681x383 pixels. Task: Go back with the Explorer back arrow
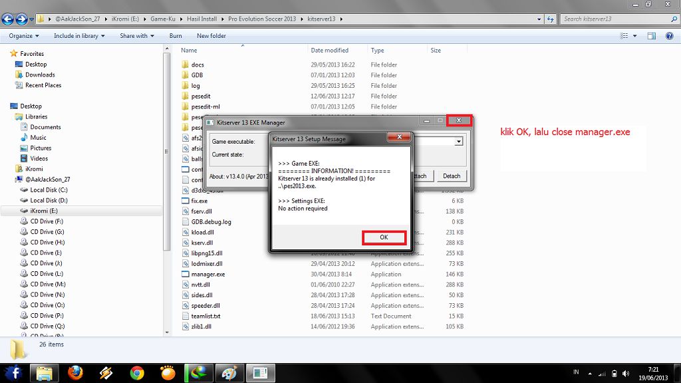coord(7,19)
